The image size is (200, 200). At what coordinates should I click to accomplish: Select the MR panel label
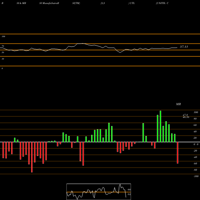click(x=178, y=104)
